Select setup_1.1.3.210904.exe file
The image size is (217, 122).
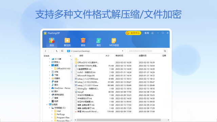point(88,79)
